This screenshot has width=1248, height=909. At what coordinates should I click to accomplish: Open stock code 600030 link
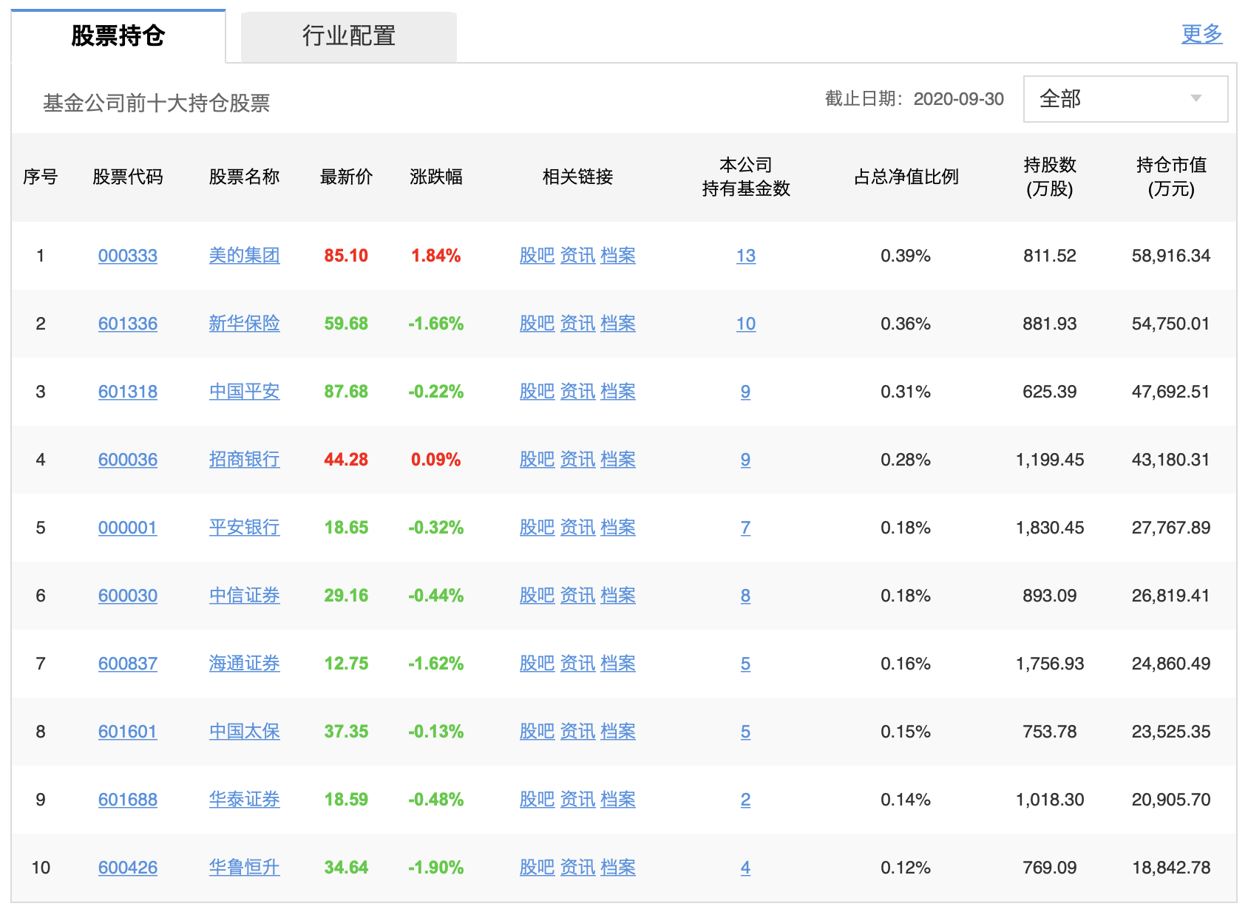pos(128,596)
